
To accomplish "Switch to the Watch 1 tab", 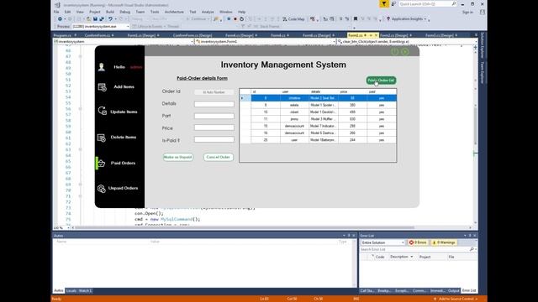I will pyautogui.click(x=85, y=291).
